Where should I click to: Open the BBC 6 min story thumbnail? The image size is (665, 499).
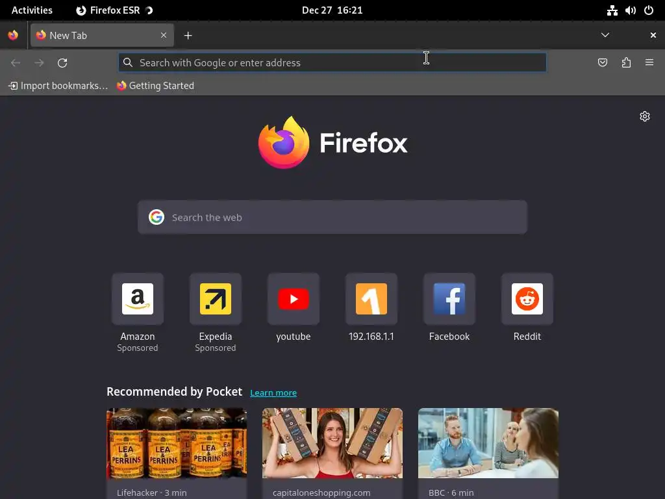(488, 443)
